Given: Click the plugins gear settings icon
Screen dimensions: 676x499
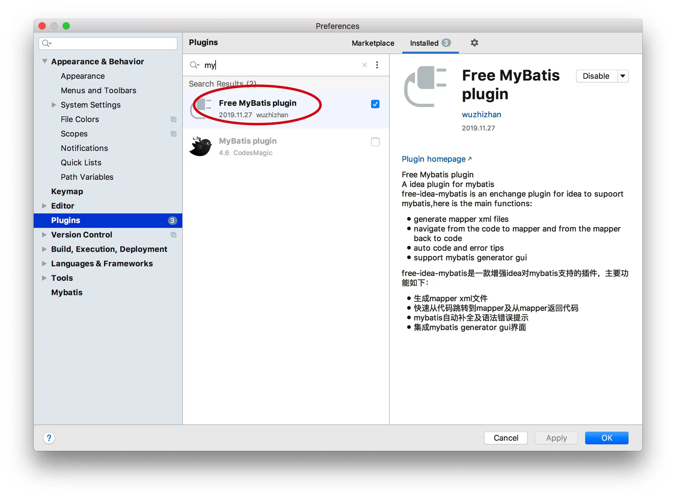Looking at the screenshot, I should point(474,43).
